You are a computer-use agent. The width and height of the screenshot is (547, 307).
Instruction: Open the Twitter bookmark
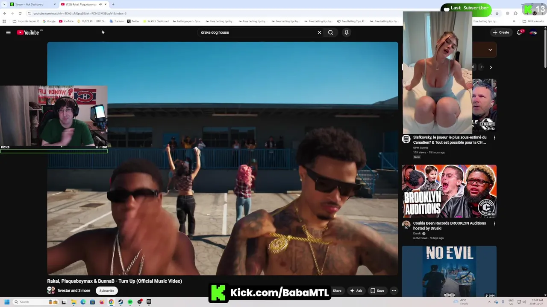click(x=133, y=21)
